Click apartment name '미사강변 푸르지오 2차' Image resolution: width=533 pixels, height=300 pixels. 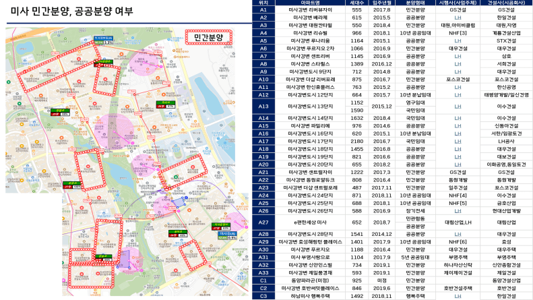tap(310, 49)
